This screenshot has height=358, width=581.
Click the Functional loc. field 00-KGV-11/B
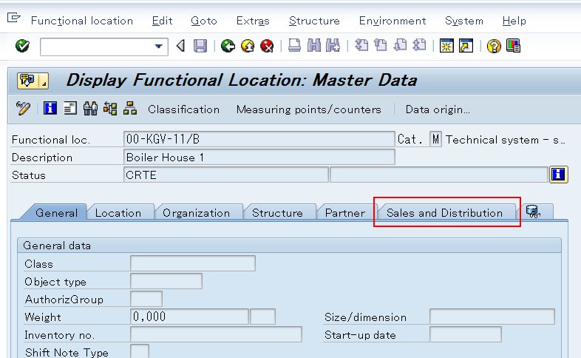click(259, 139)
